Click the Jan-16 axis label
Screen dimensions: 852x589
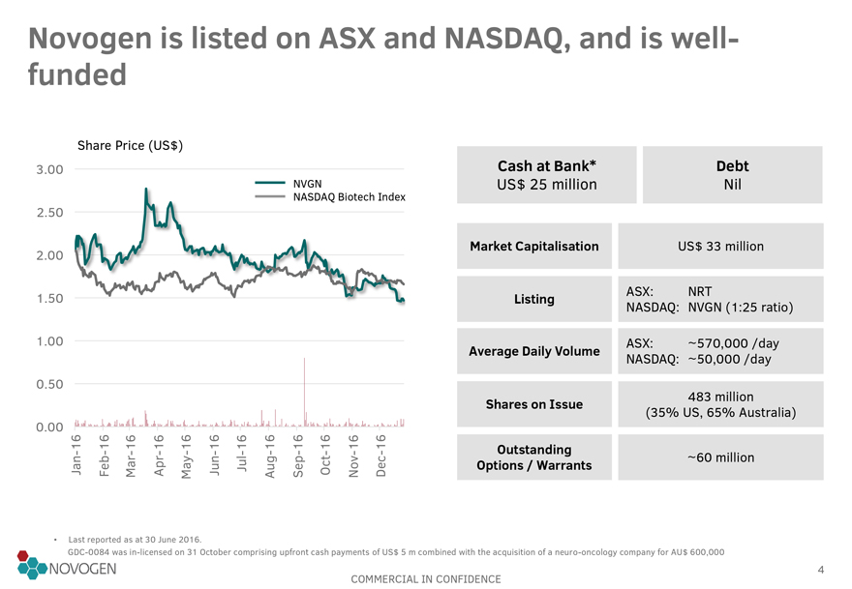click(x=76, y=456)
